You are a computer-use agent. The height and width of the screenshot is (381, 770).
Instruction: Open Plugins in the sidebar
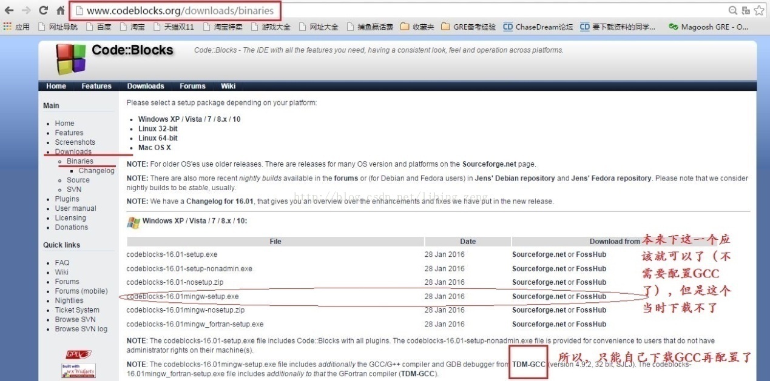67,199
